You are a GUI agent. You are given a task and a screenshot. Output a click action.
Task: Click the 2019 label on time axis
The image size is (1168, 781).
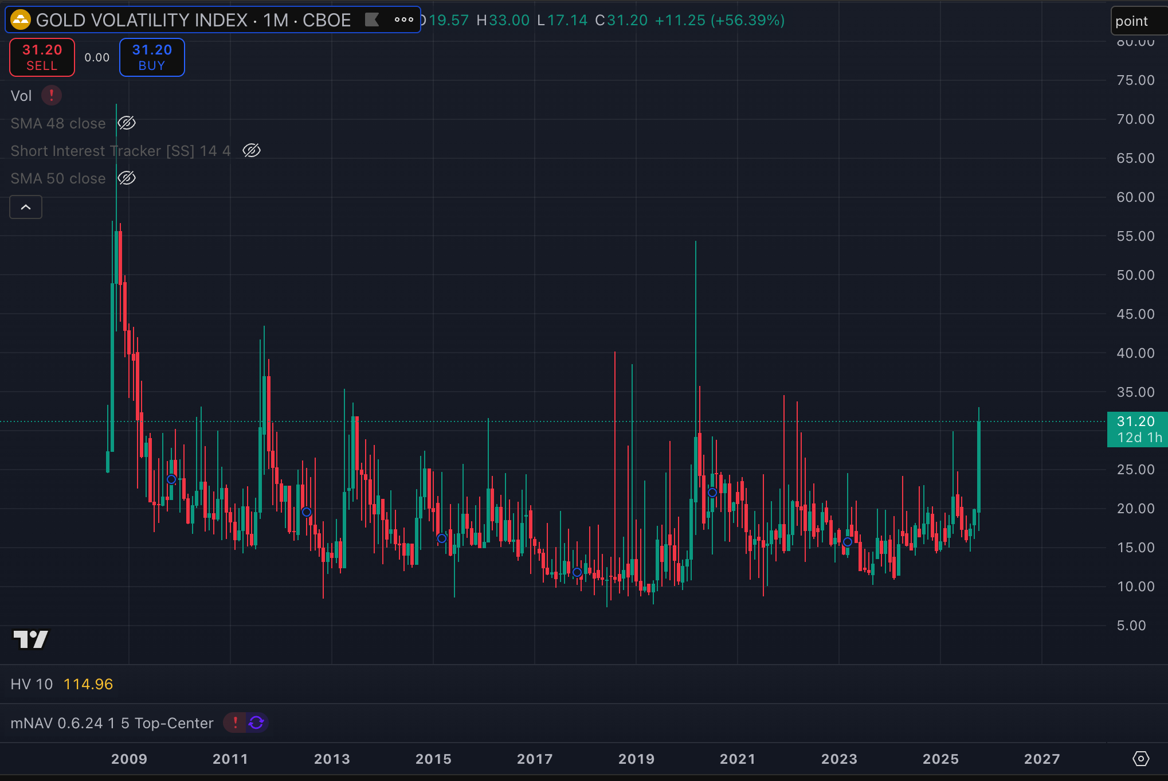[636, 759]
